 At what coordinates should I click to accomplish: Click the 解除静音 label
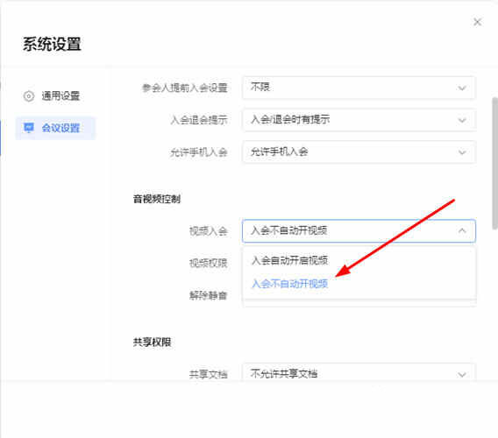pos(208,295)
